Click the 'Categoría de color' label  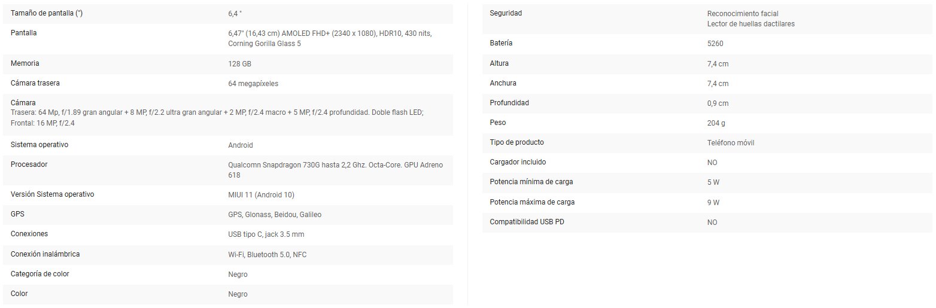click(42, 274)
